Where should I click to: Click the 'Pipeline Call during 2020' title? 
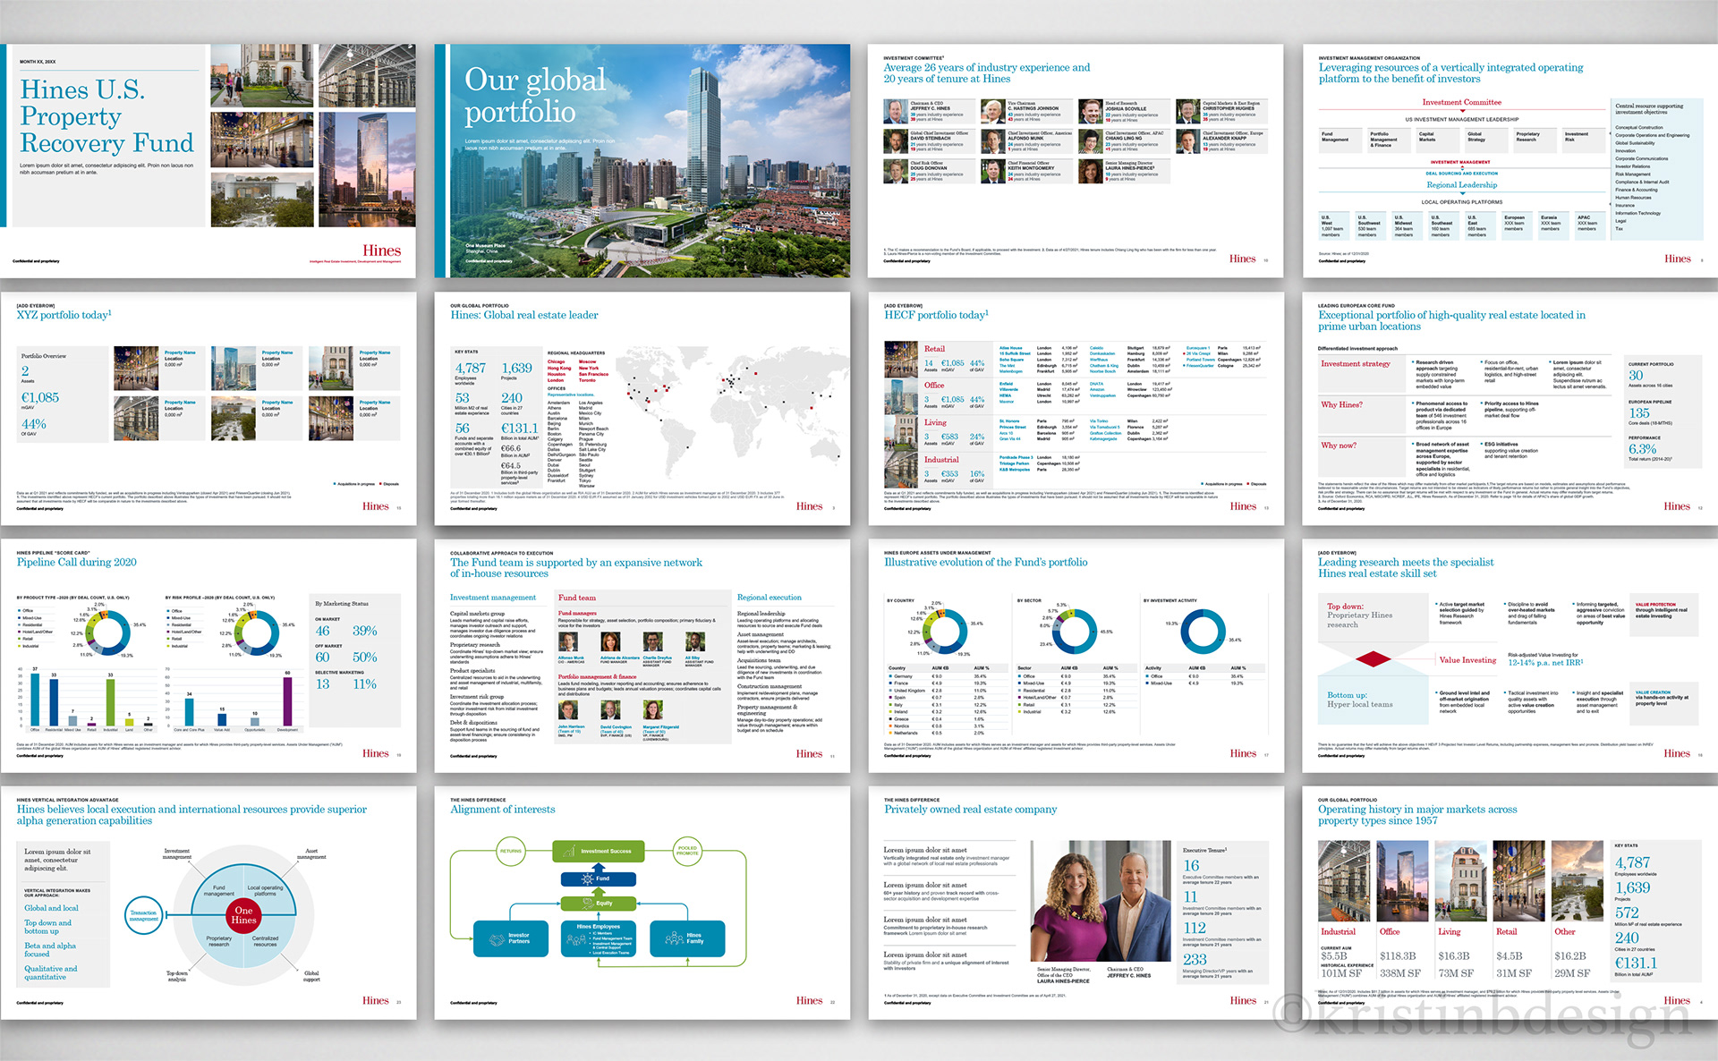pyautogui.click(x=76, y=562)
